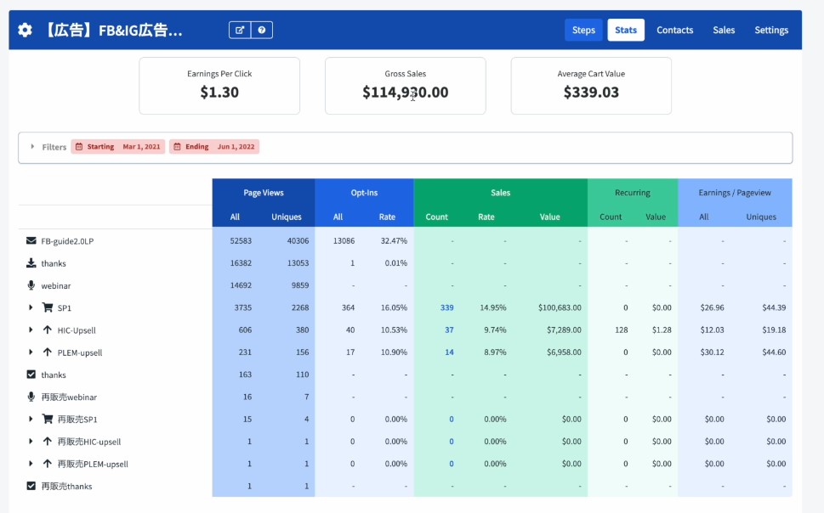Image resolution: width=824 pixels, height=513 pixels.
Task: Click the $7,289.00 sales value
Action: click(x=564, y=330)
